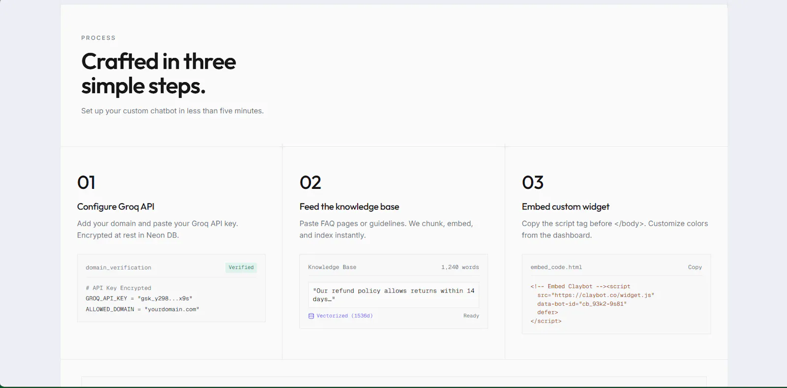Select the "Feed the knowledge base" step title
This screenshot has width=787, height=388.
point(349,207)
